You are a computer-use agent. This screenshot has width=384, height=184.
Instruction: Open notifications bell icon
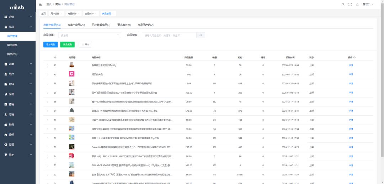tap(357, 4)
